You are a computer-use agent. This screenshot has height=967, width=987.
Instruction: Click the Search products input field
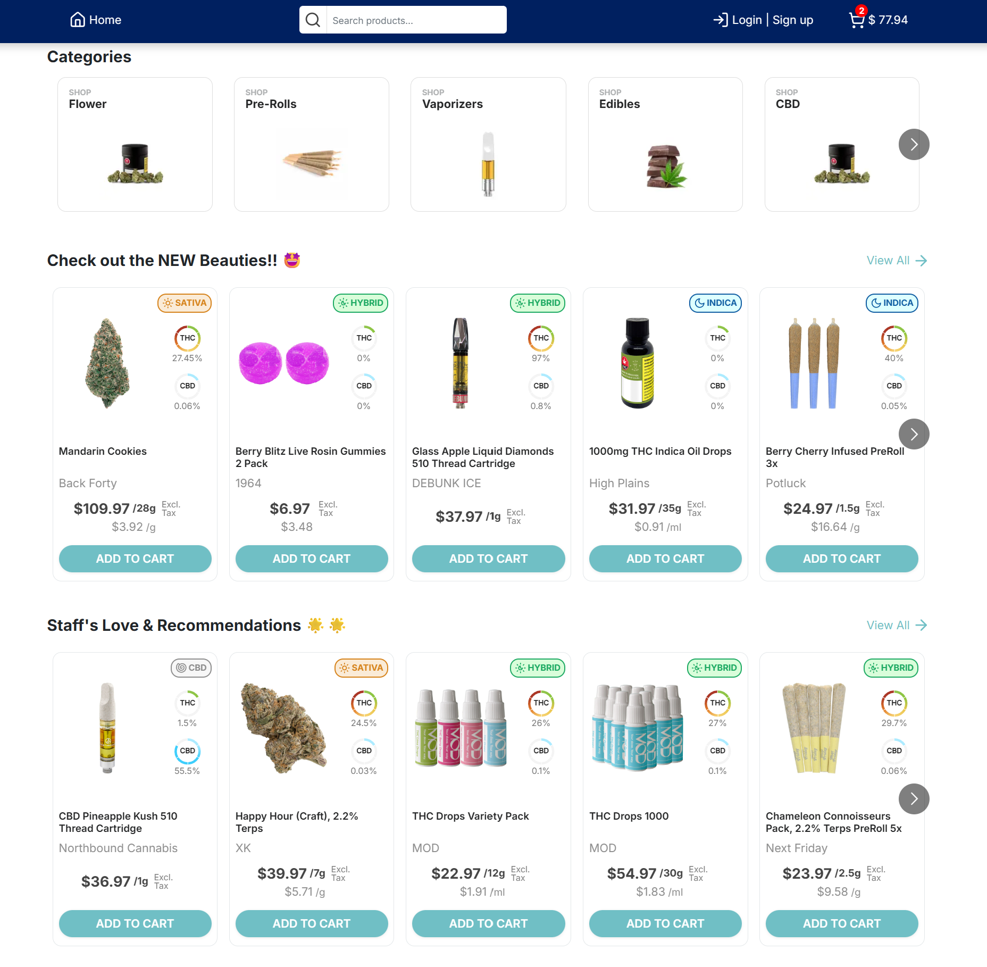click(x=416, y=20)
